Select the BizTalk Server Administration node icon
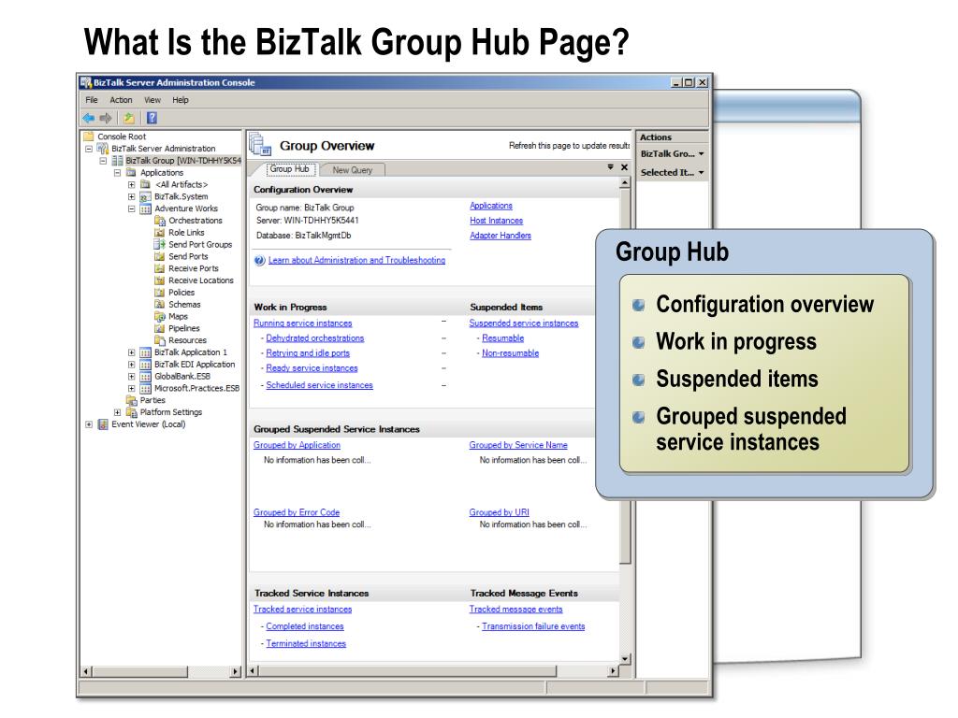The height and width of the screenshot is (718, 958). (x=103, y=149)
